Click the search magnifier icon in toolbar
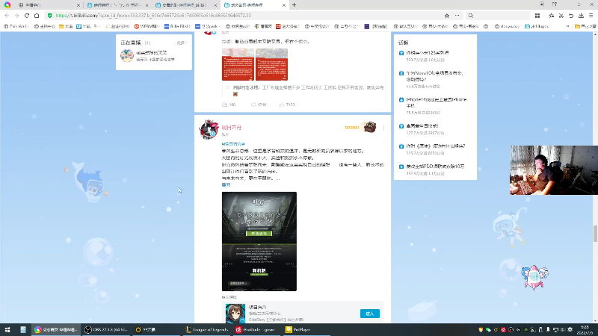598x336 pixels. click(x=471, y=16)
